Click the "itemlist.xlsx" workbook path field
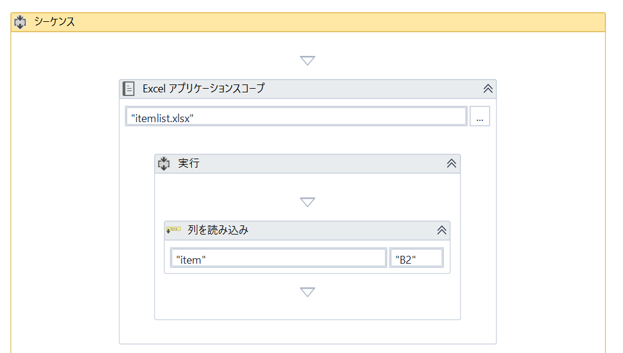This screenshot has width=623, height=353. point(296,117)
